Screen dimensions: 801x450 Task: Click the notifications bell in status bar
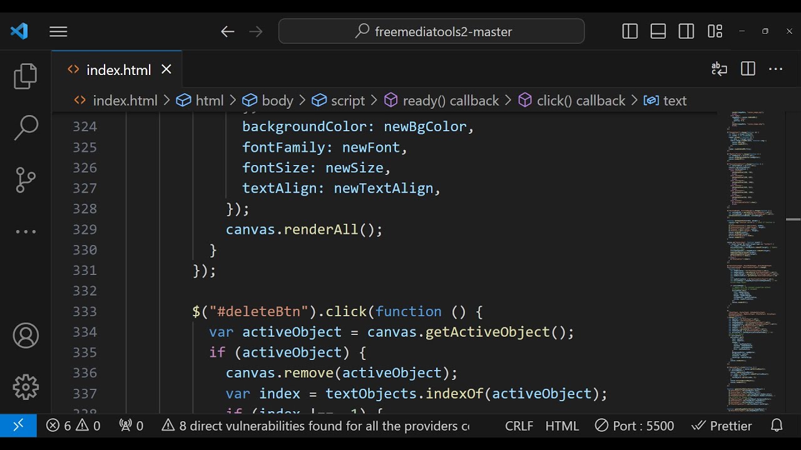777,426
